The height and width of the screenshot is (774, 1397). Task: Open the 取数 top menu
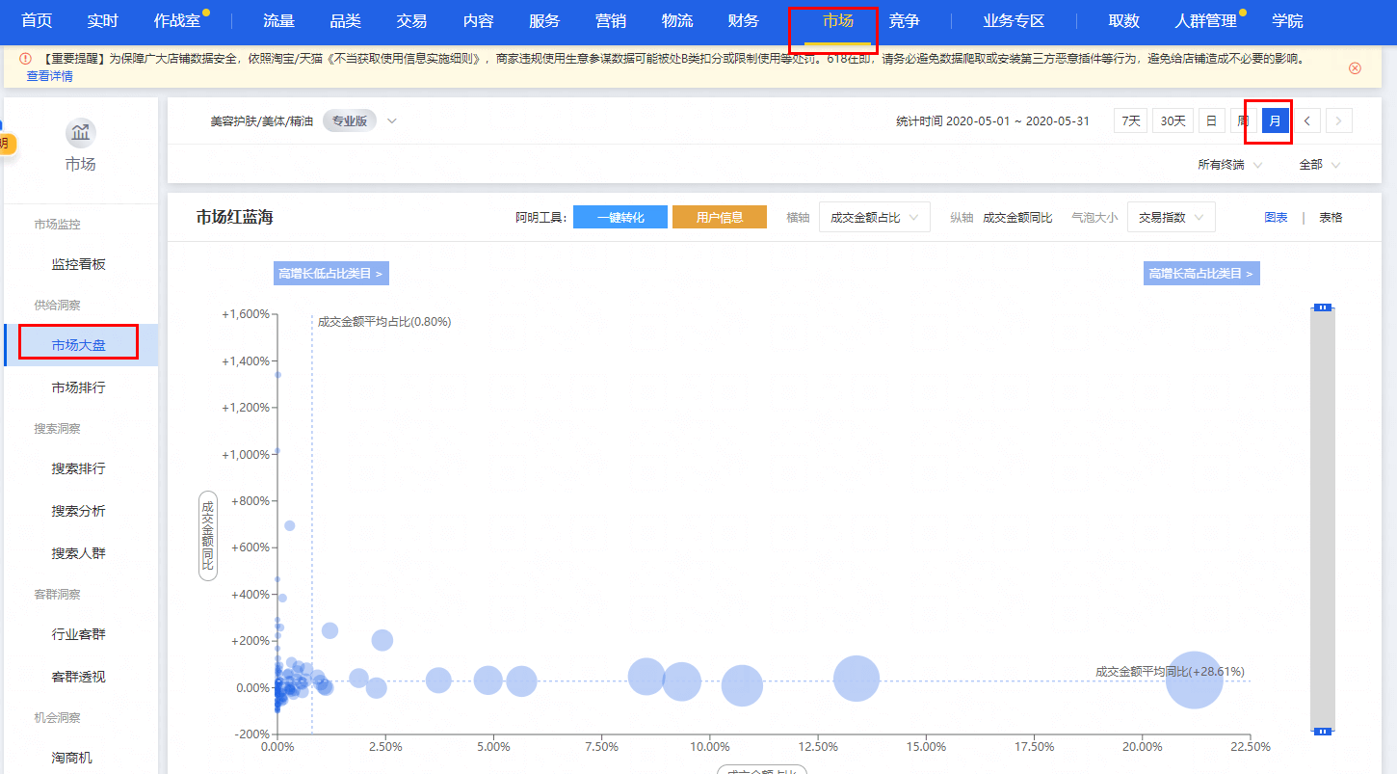(x=1123, y=21)
